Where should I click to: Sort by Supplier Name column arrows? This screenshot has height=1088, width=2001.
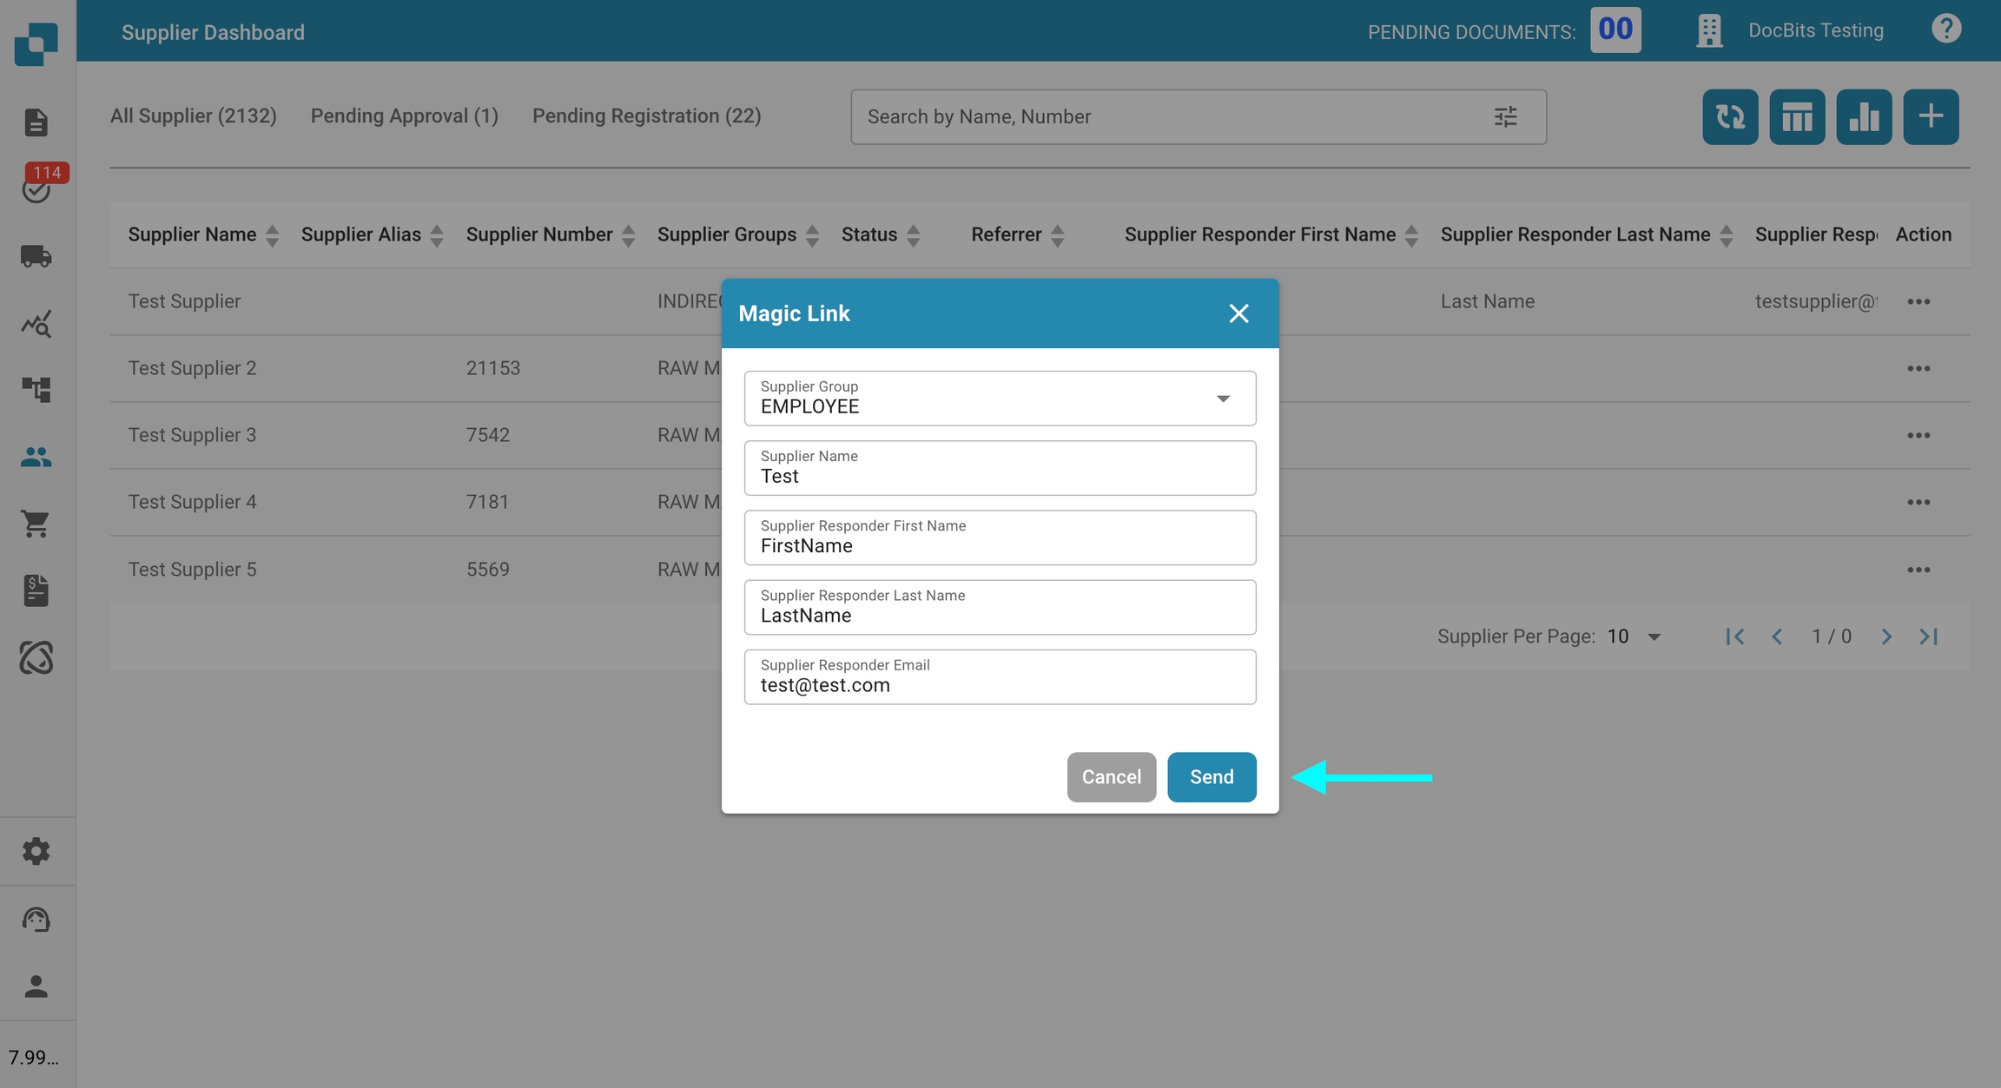(272, 235)
